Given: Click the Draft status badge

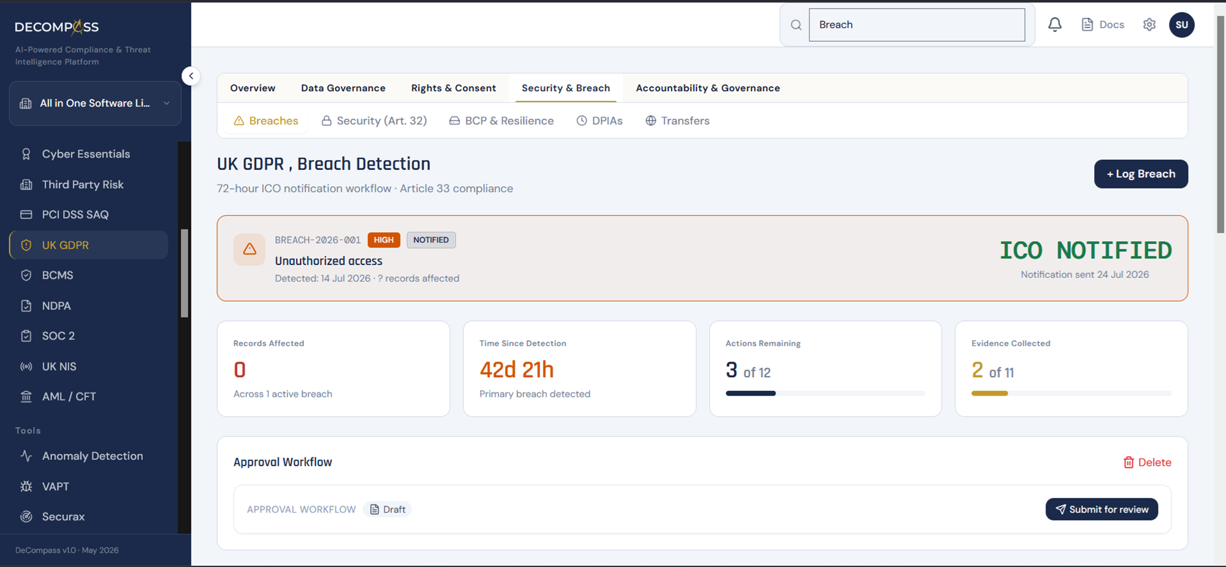Looking at the screenshot, I should 387,509.
